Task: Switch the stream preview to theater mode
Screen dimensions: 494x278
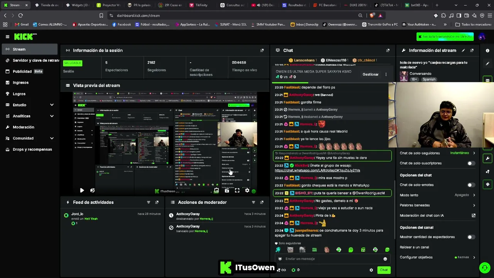Action: click(x=227, y=190)
